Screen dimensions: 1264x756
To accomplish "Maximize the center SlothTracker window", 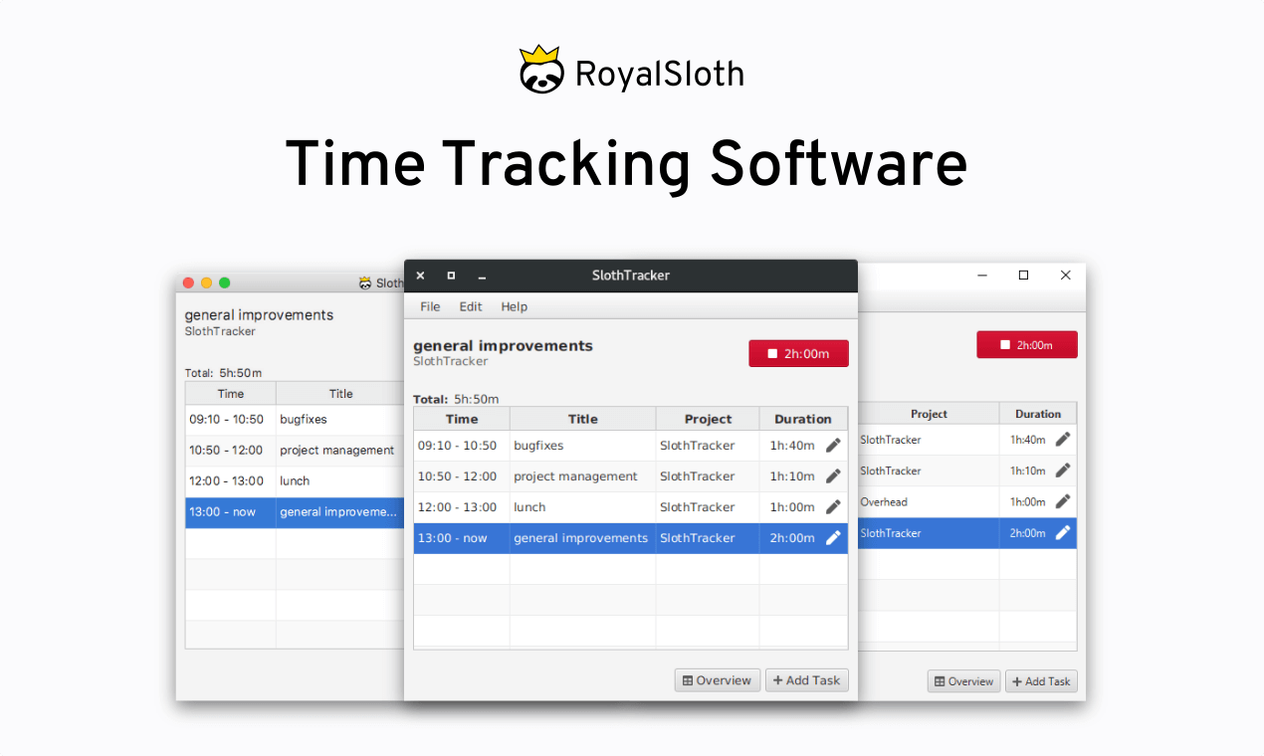I will point(451,276).
